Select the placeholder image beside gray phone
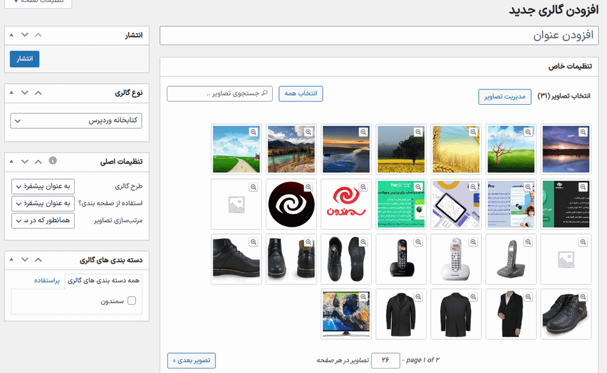The width and height of the screenshot is (607, 373). coord(565,259)
